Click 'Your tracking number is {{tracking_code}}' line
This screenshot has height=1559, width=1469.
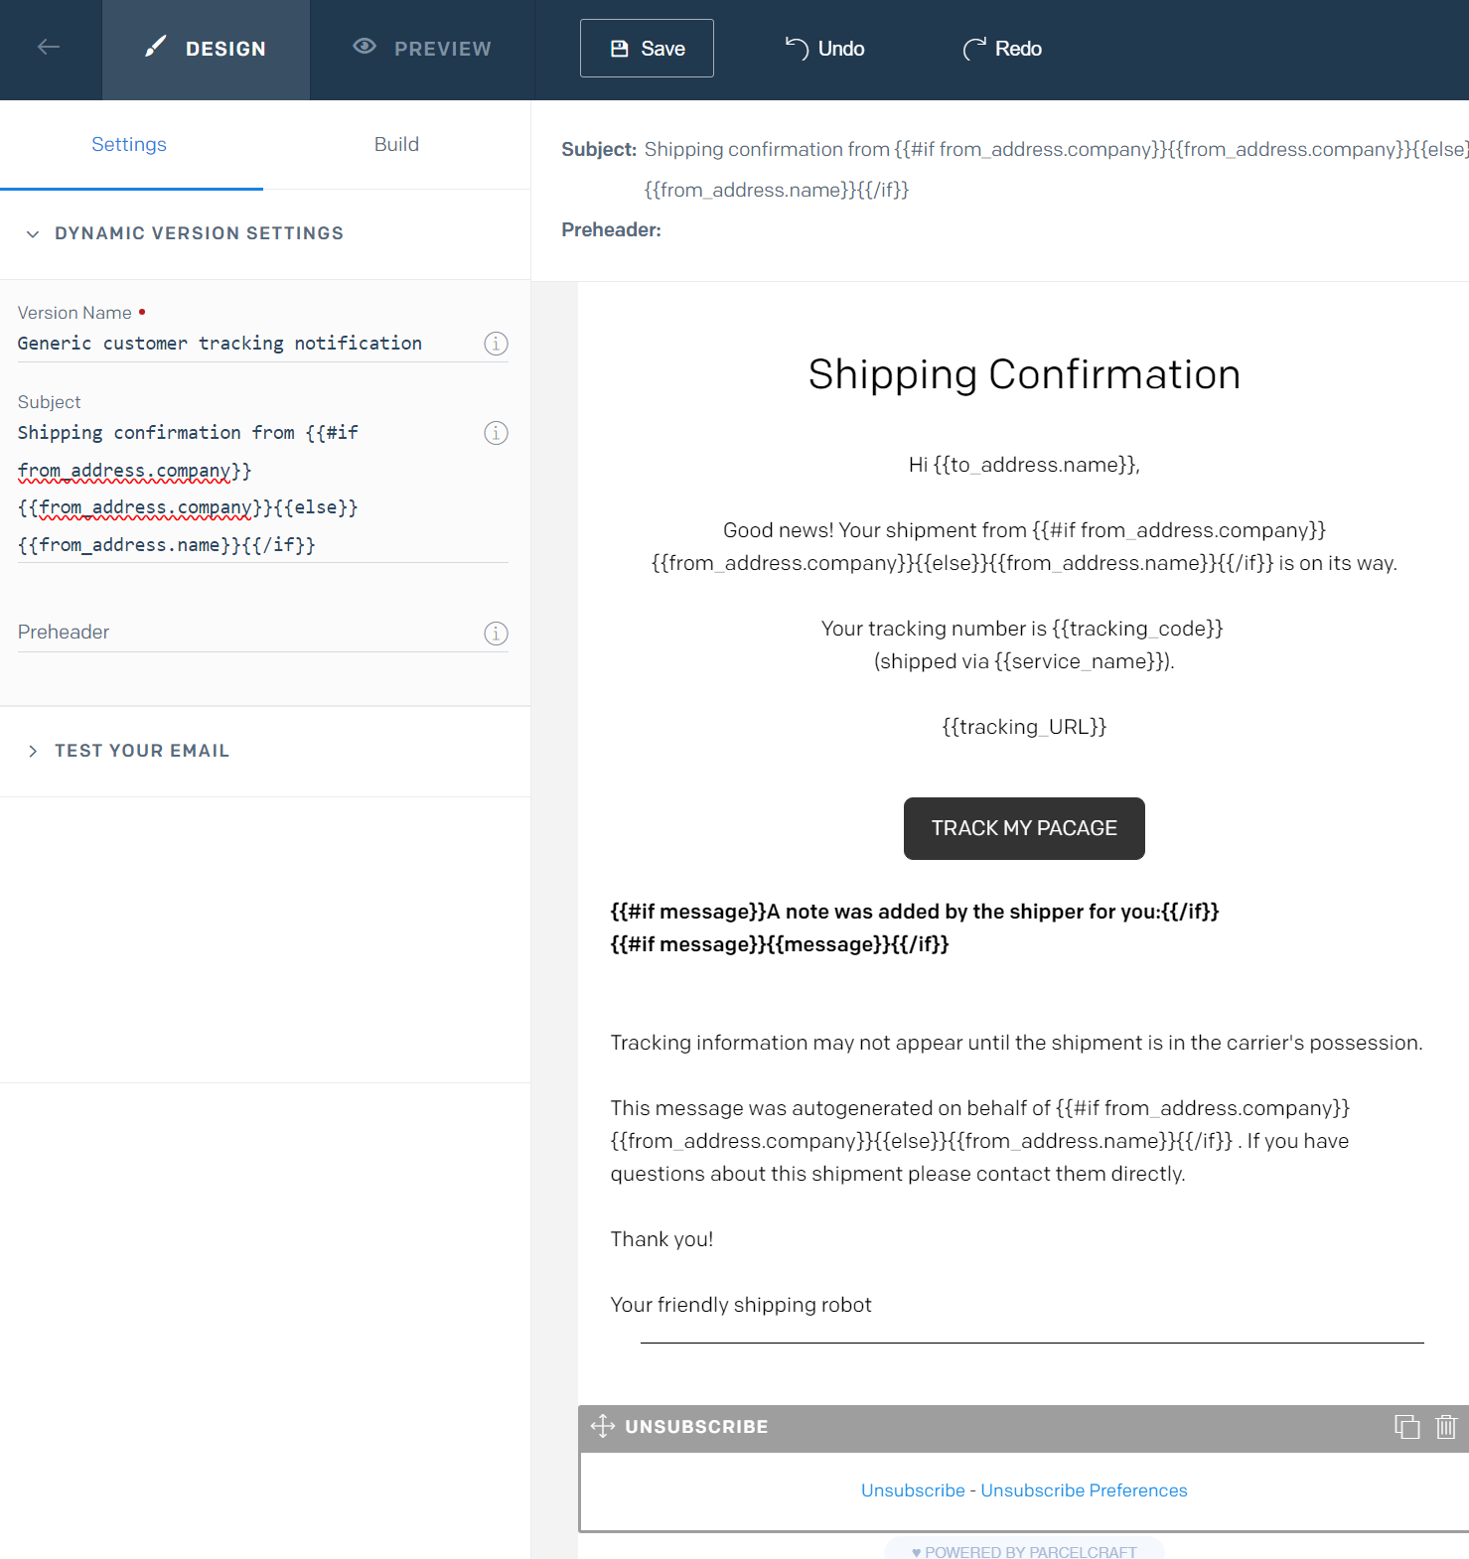1022,629
